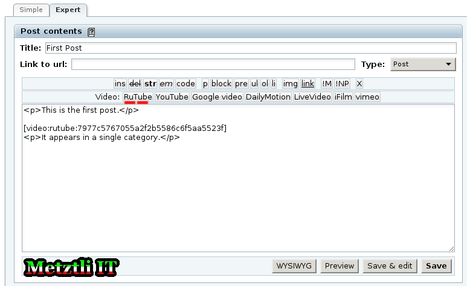The image size is (470, 286).
Task: Switch to the Expert tab
Action: [68, 10]
